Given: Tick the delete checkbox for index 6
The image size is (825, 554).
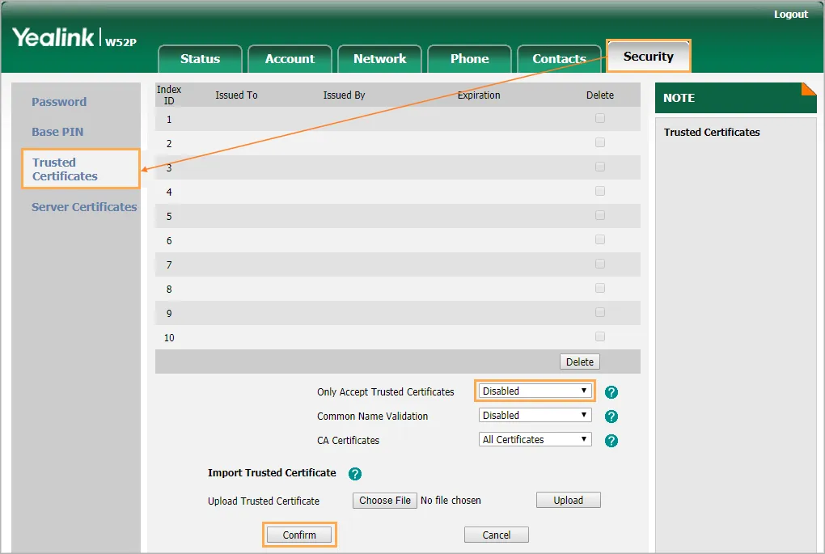Looking at the screenshot, I should [x=600, y=239].
